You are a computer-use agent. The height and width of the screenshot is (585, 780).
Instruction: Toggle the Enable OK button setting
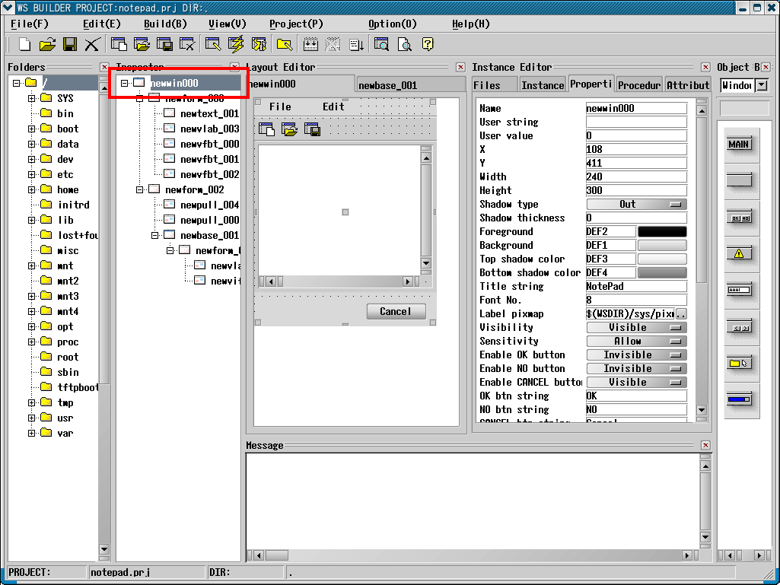(636, 355)
